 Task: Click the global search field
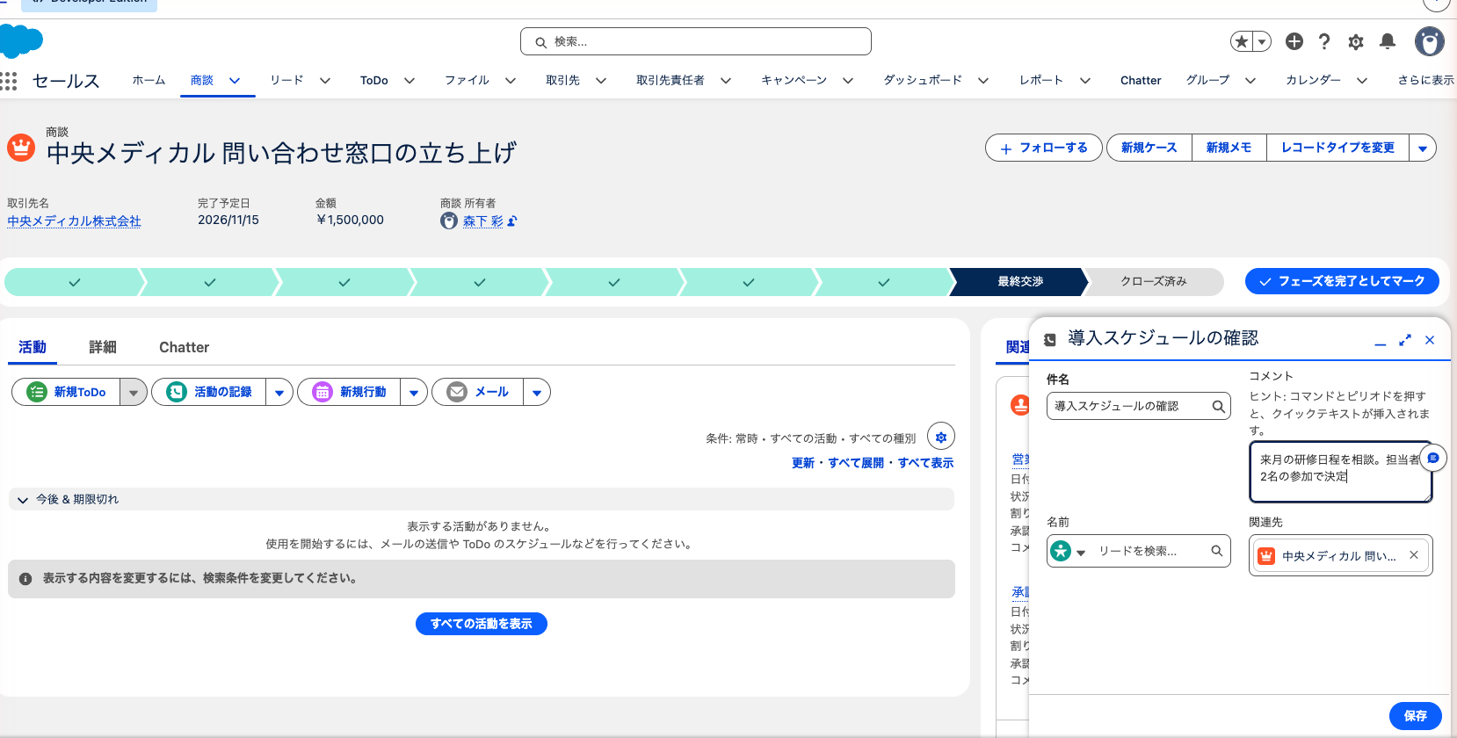696,41
